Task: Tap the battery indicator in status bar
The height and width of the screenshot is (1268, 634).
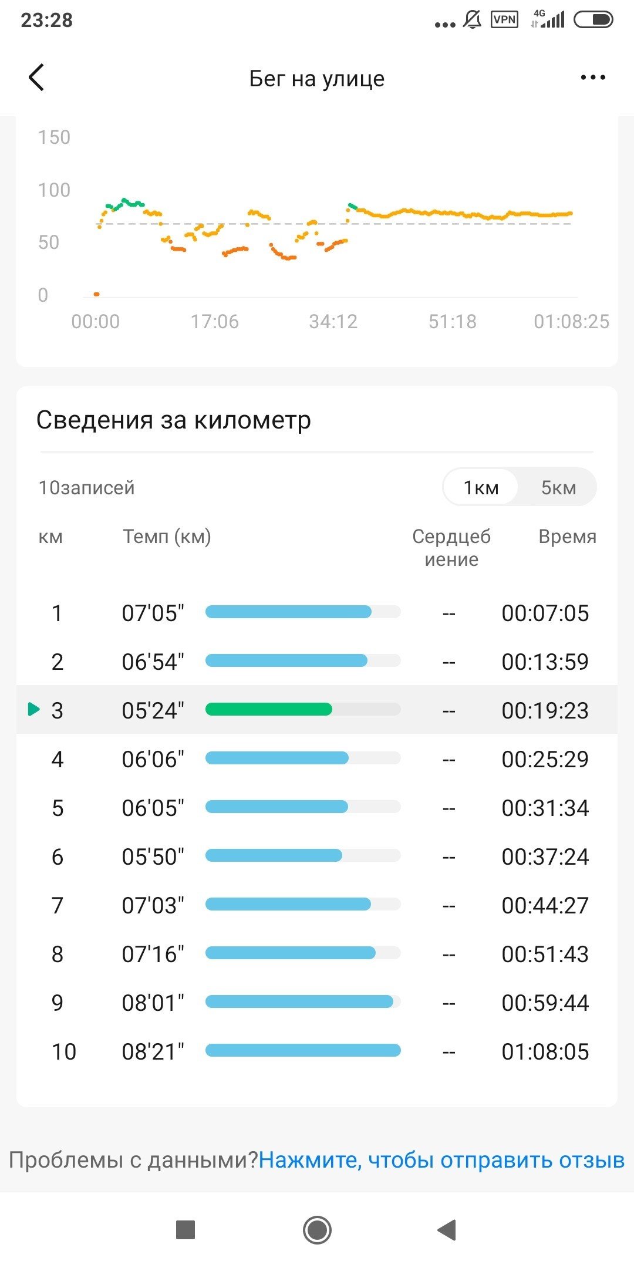Action: pyautogui.click(x=593, y=20)
